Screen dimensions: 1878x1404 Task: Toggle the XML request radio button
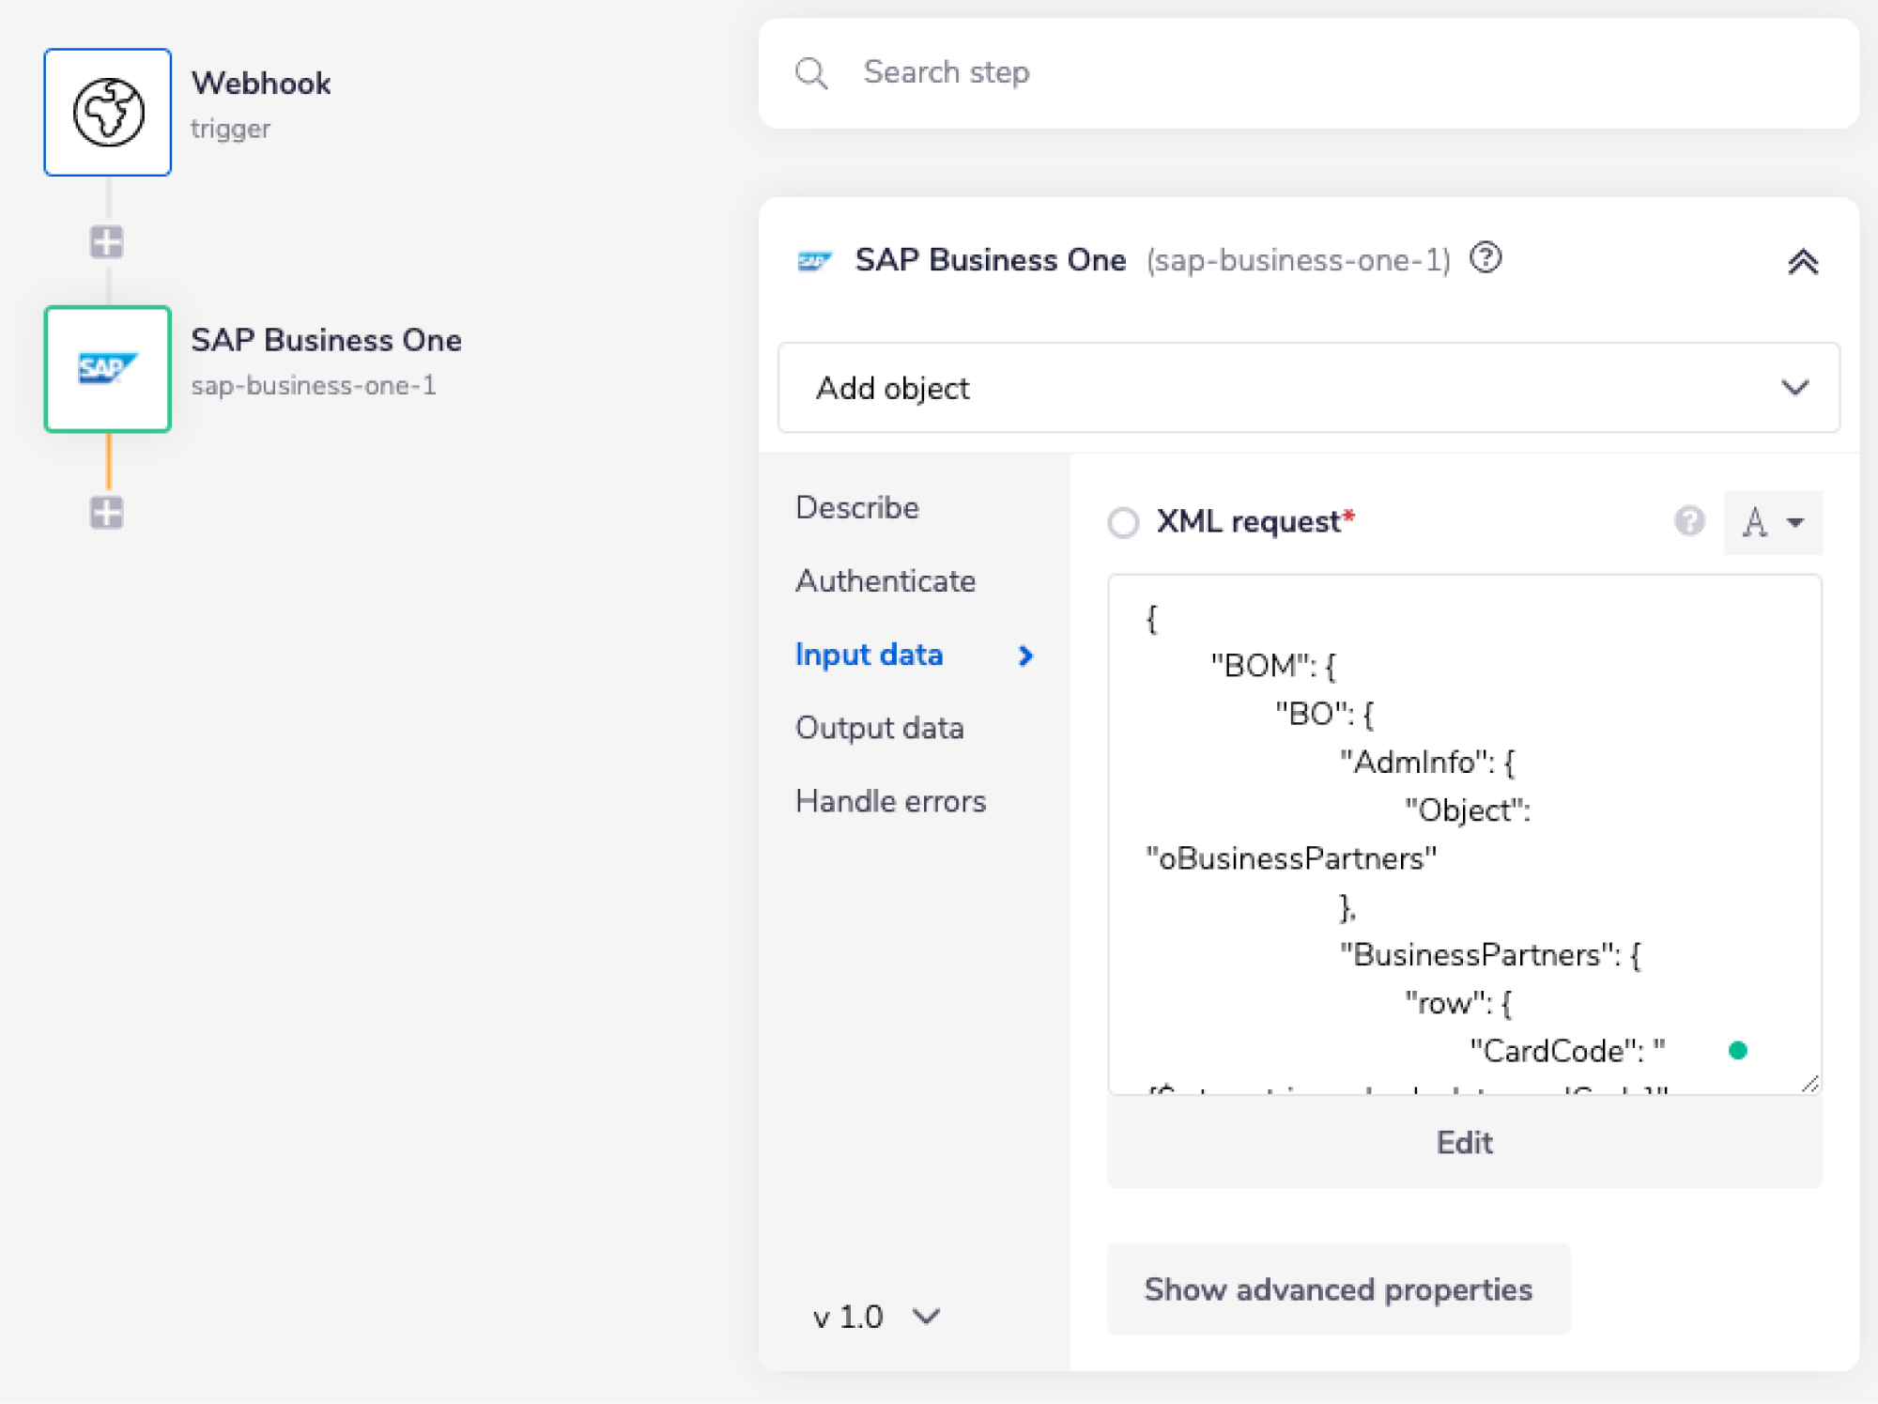tap(1123, 522)
